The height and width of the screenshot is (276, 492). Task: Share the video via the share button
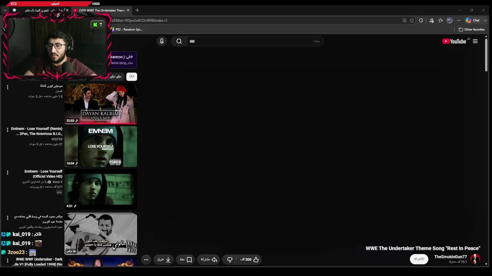[209, 260]
